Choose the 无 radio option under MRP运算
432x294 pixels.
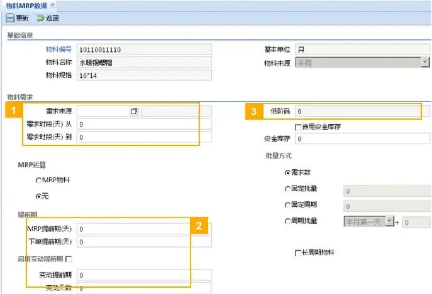click(x=38, y=196)
